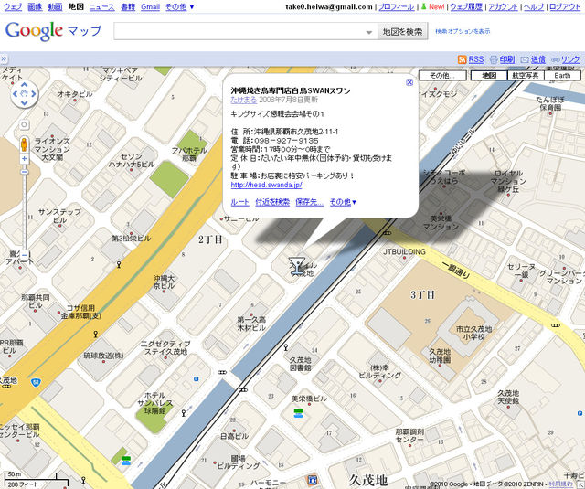Click the Google マップ logo
This screenshot has width=585, height=489.
coord(53,31)
